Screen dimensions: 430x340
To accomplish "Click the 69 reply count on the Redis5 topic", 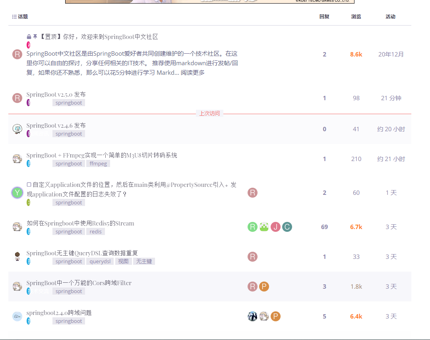I will (x=324, y=227).
